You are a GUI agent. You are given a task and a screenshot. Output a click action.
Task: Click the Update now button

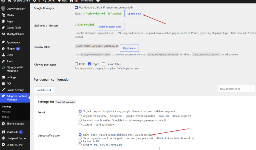click(x=134, y=14)
